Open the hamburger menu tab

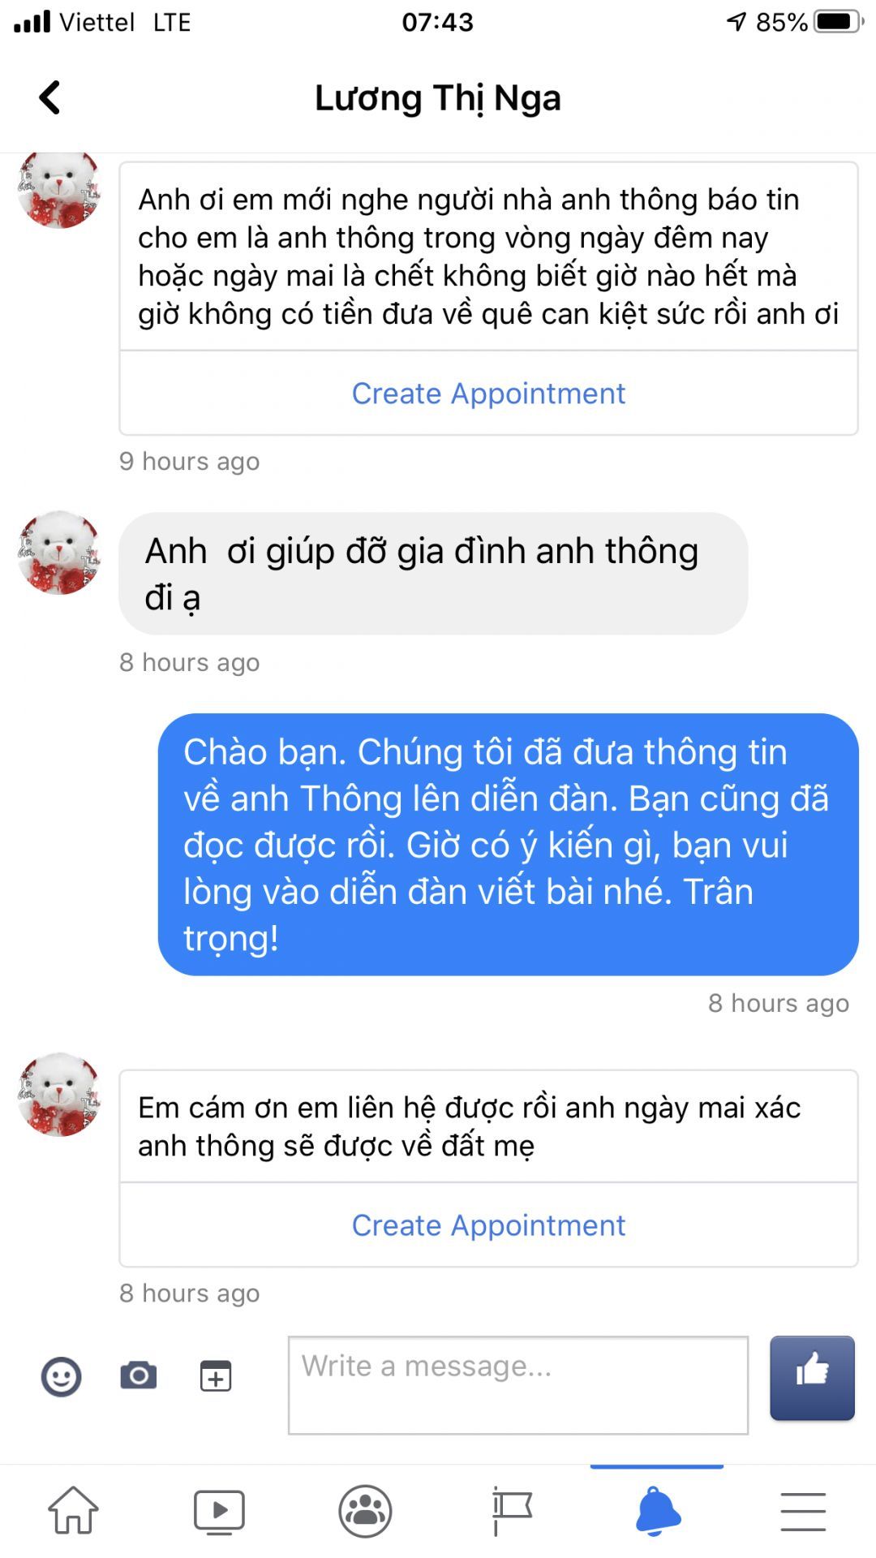coord(803,1511)
